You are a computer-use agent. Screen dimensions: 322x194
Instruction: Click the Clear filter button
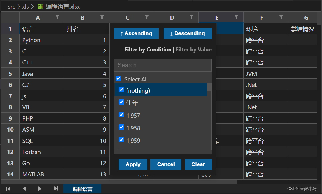tap(198, 164)
